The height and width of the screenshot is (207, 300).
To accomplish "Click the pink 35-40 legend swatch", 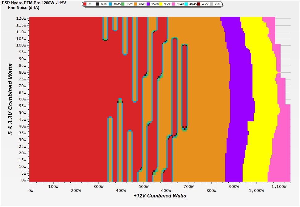I will click(x=174, y=4).
